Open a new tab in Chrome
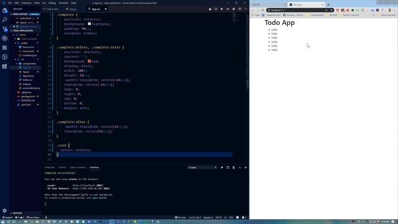Image resolution: width=398 pixels, height=224 pixels. [328, 4]
